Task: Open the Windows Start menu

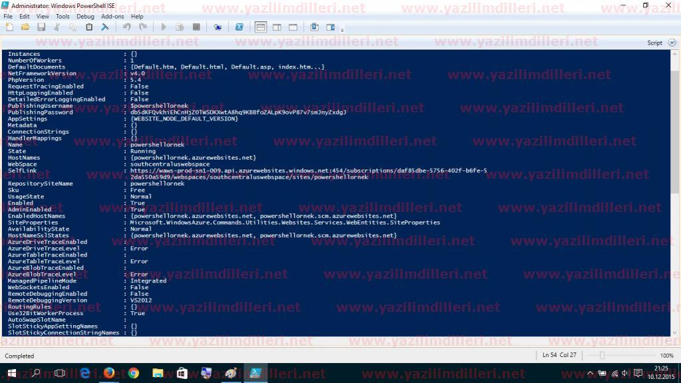Action: click(12, 373)
